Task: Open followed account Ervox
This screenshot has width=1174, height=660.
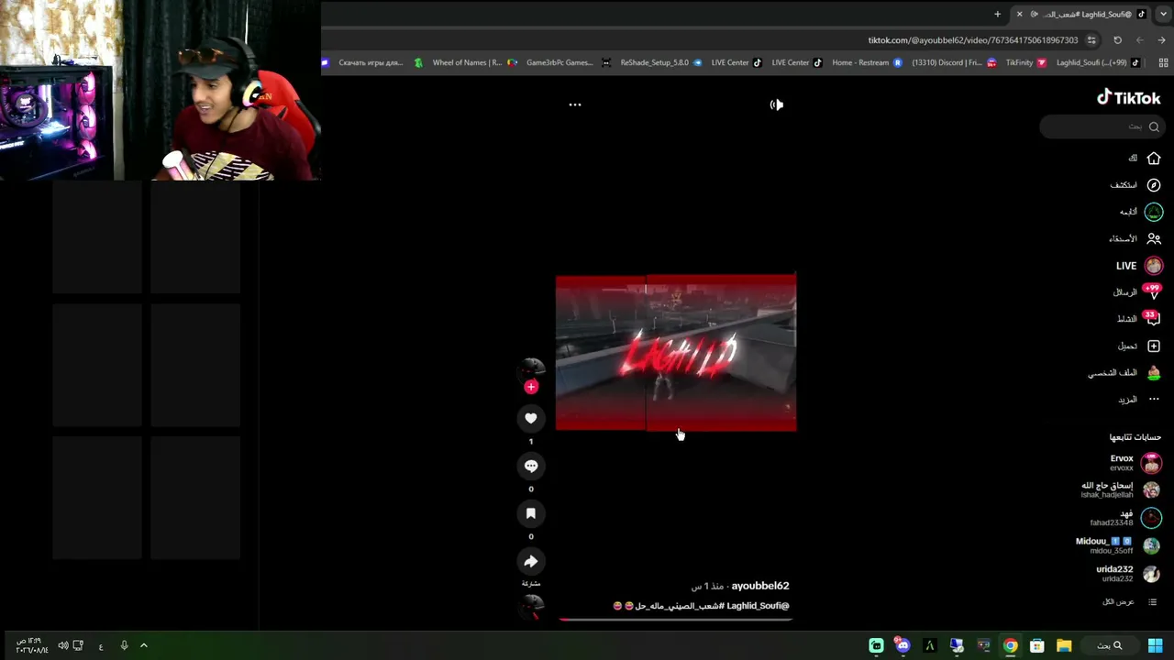Action: point(1135,463)
